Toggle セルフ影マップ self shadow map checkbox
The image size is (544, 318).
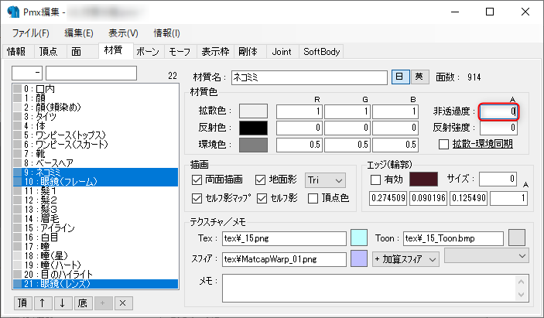(197, 198)
